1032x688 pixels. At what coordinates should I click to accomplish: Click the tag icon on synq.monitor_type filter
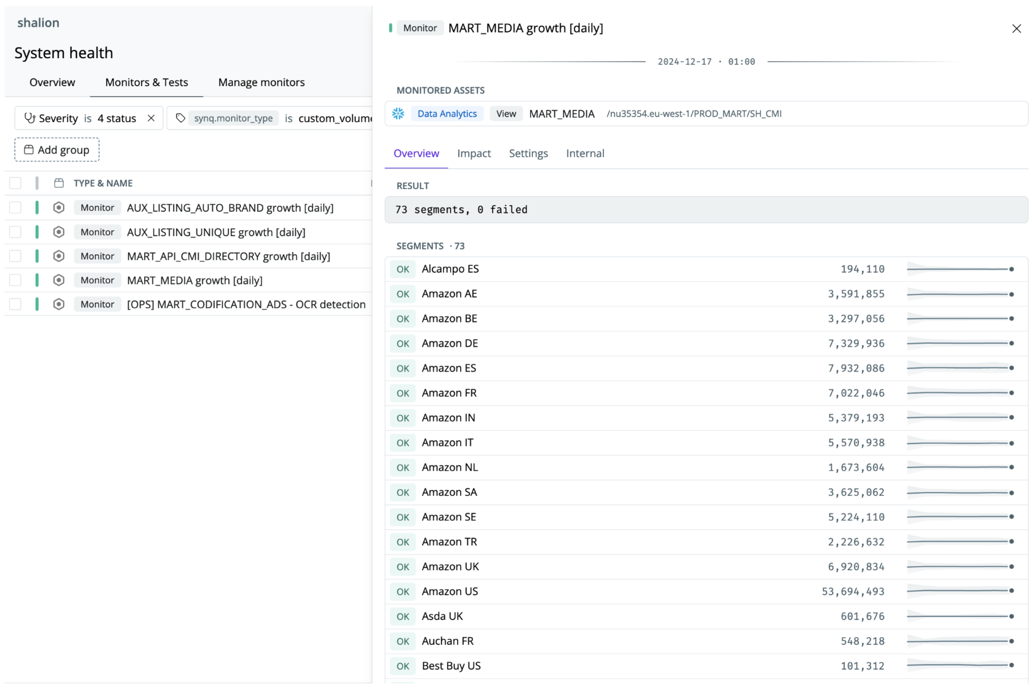180,118
